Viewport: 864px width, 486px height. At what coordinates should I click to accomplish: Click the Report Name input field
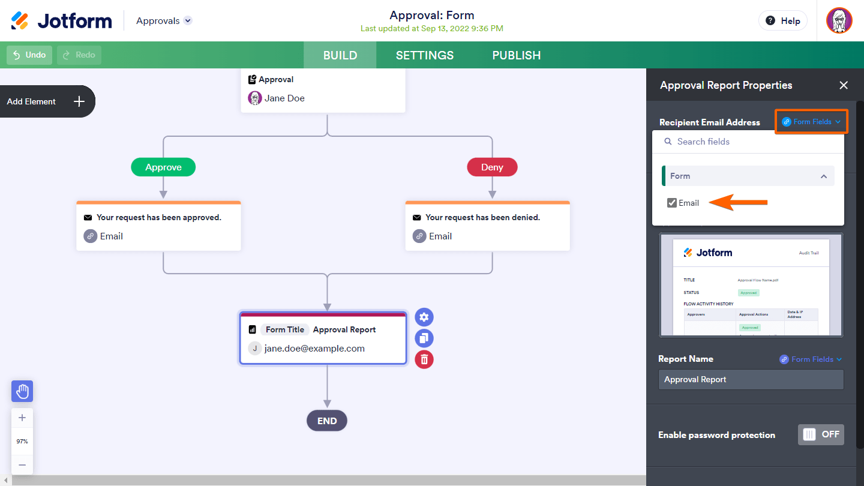tap(751, 379)
